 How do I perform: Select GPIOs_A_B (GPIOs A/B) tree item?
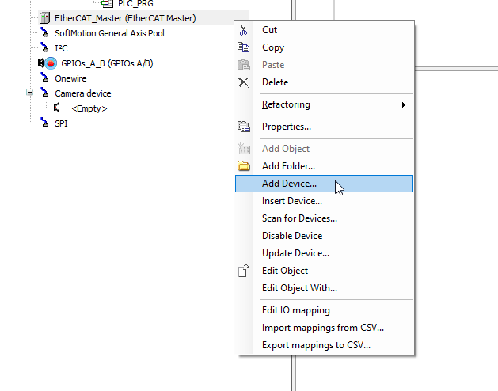click(x=107, y=63)
